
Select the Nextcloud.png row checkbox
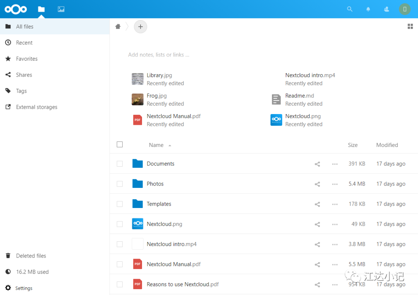[x=120, y=224]
